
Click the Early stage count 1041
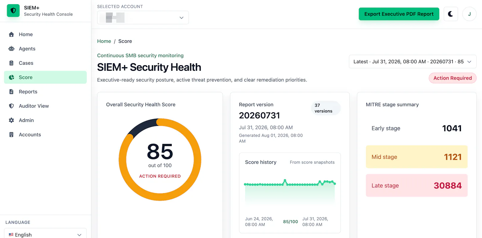(452, 128)
